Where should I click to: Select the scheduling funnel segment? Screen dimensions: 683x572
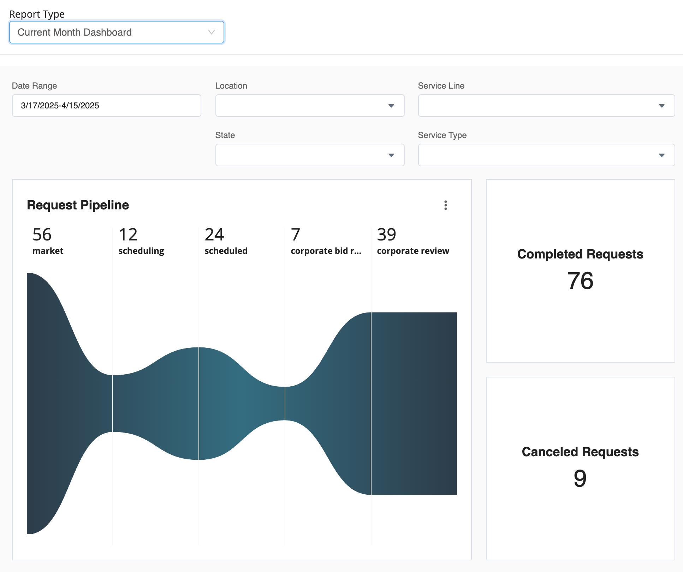click(x=155, y=403)
